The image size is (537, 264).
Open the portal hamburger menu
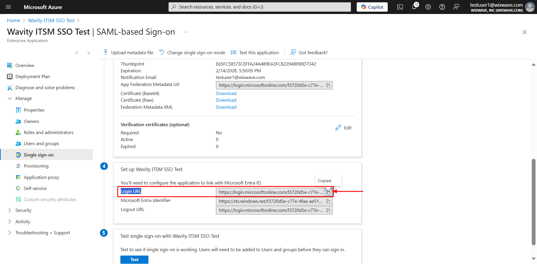pos(8,7)
